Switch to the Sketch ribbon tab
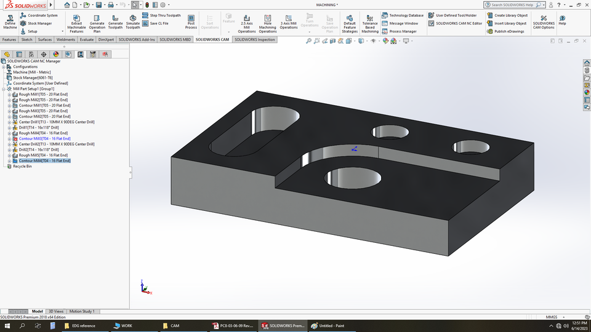The width and height of the screenshot is (591, 332). (x=26, y=39)
